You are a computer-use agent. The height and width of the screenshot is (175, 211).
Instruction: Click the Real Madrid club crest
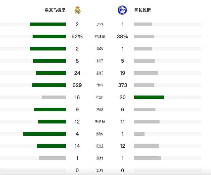click(78, 10)
